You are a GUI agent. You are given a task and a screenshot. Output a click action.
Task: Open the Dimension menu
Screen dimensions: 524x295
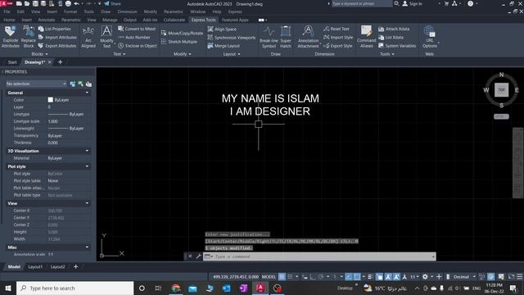pos(128,11)
